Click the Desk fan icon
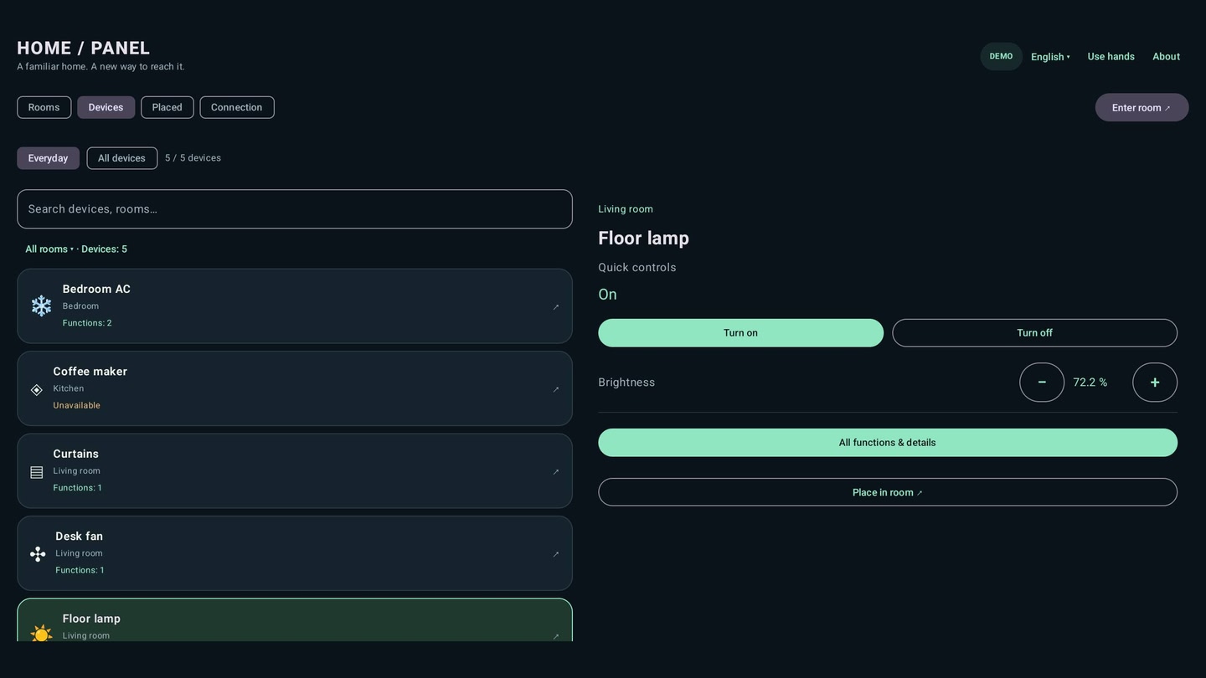This screenshot has width=1206, height=678. (38, 554)
